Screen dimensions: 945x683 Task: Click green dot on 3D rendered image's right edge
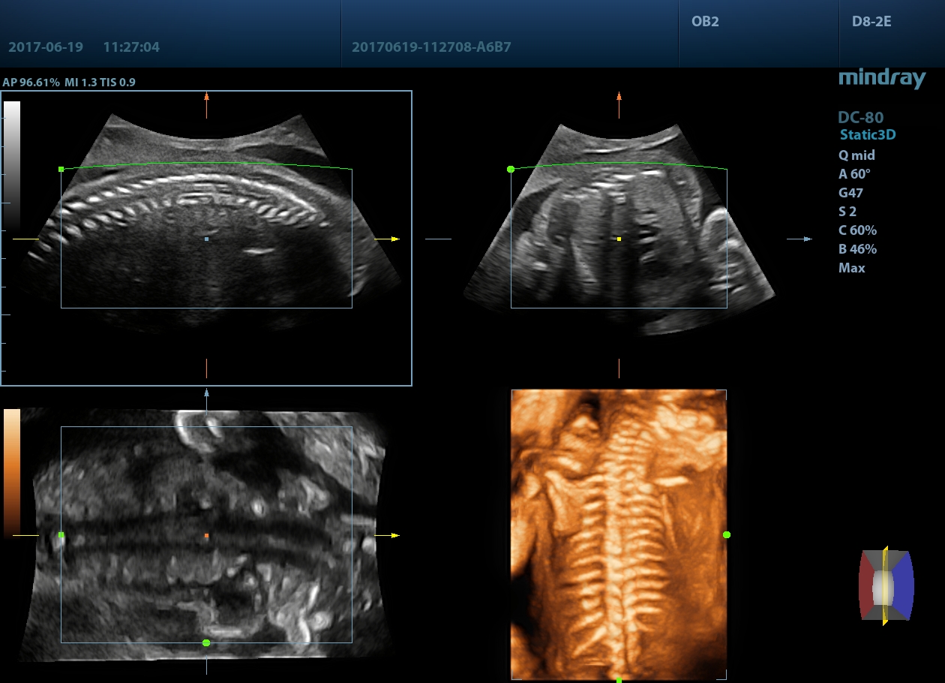[726, 534]
